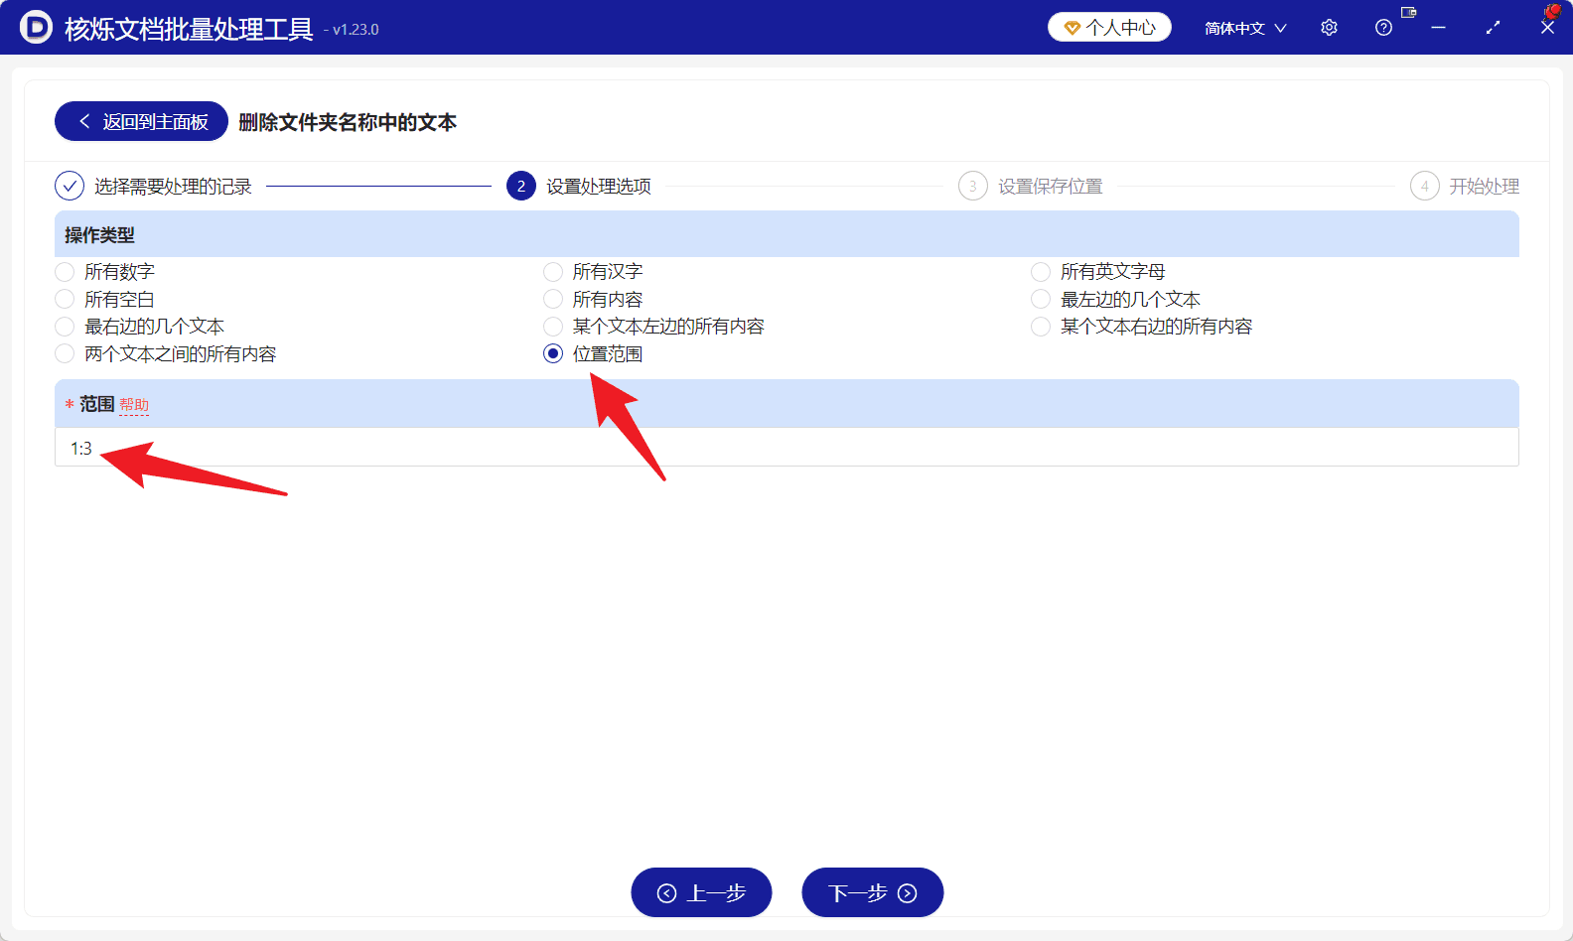The image size is (1573, 941).
Task: Select step 设置保存位置
Action: tap(1051, 187)
